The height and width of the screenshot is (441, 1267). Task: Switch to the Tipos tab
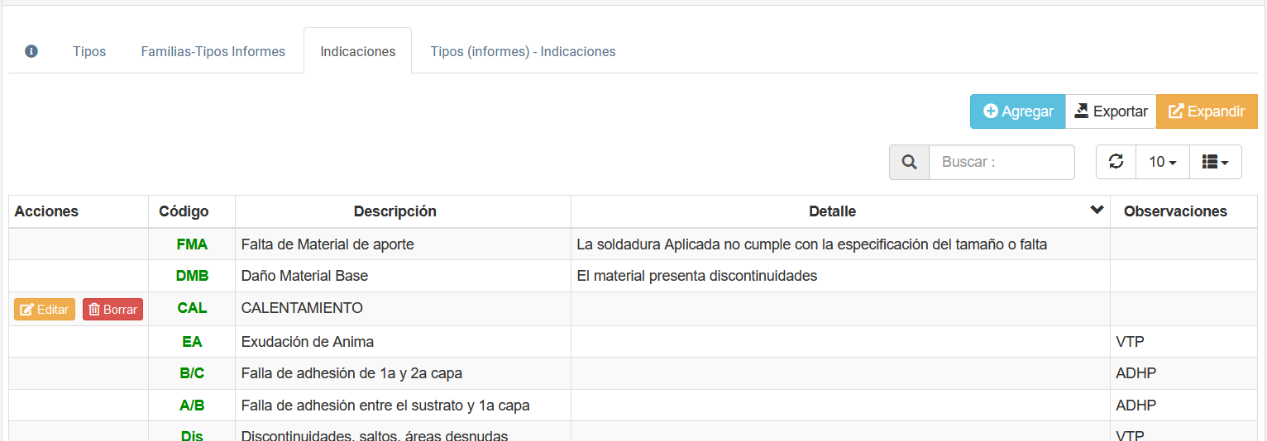coord(89,51)
